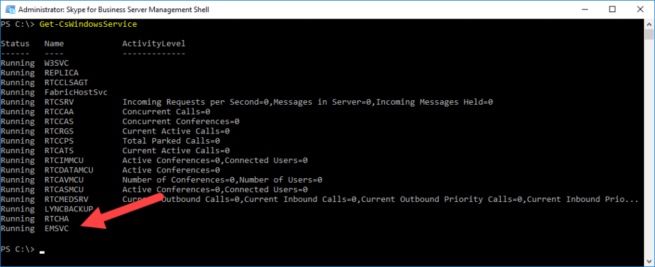Click the blinking cursor at the prompt
The image size is (655, 267).
click(x=42, y=252)
